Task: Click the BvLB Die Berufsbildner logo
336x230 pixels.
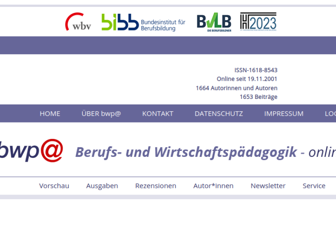Action: (x=214, y=22)
